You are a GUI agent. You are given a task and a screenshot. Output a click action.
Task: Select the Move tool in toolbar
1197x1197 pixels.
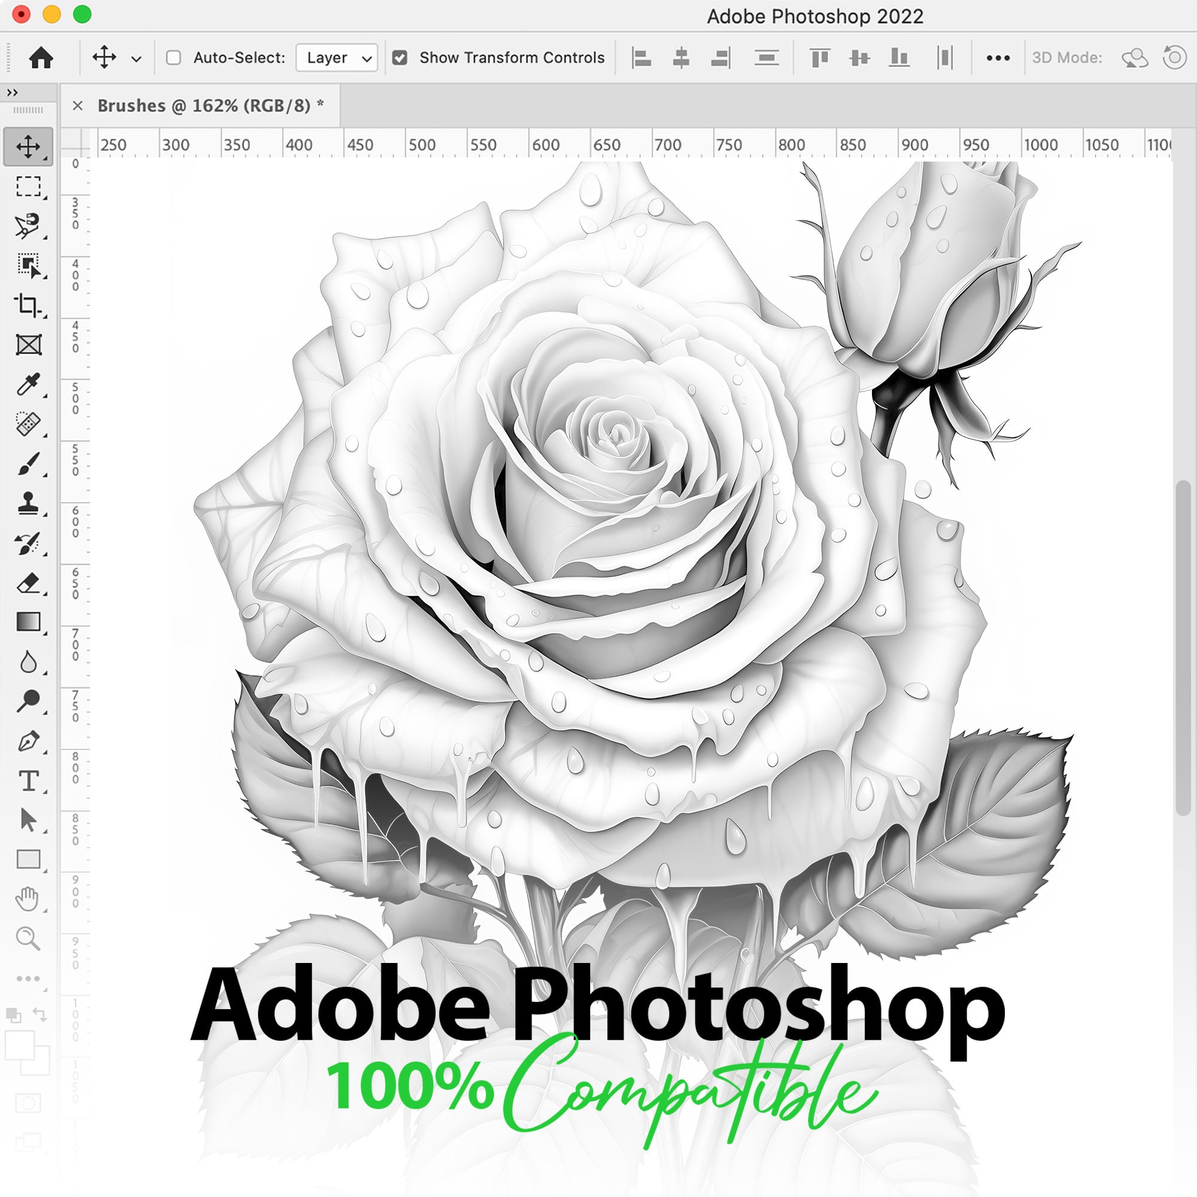(28, 147)
